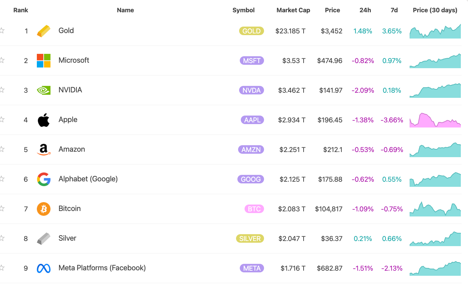Image resolution: width=468 pixels, height=286 pixels.
Task: Click Gold's market cap $23.185 T
Action: point(291,31)
